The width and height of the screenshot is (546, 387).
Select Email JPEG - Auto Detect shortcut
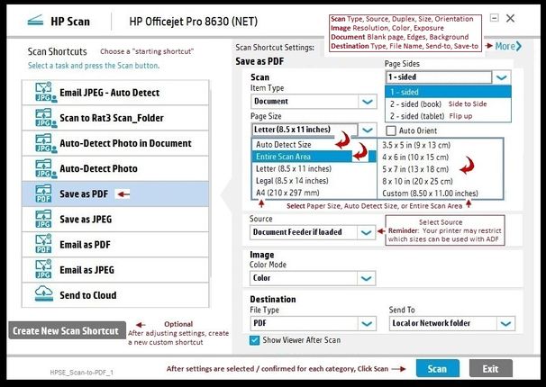point(115,93)
